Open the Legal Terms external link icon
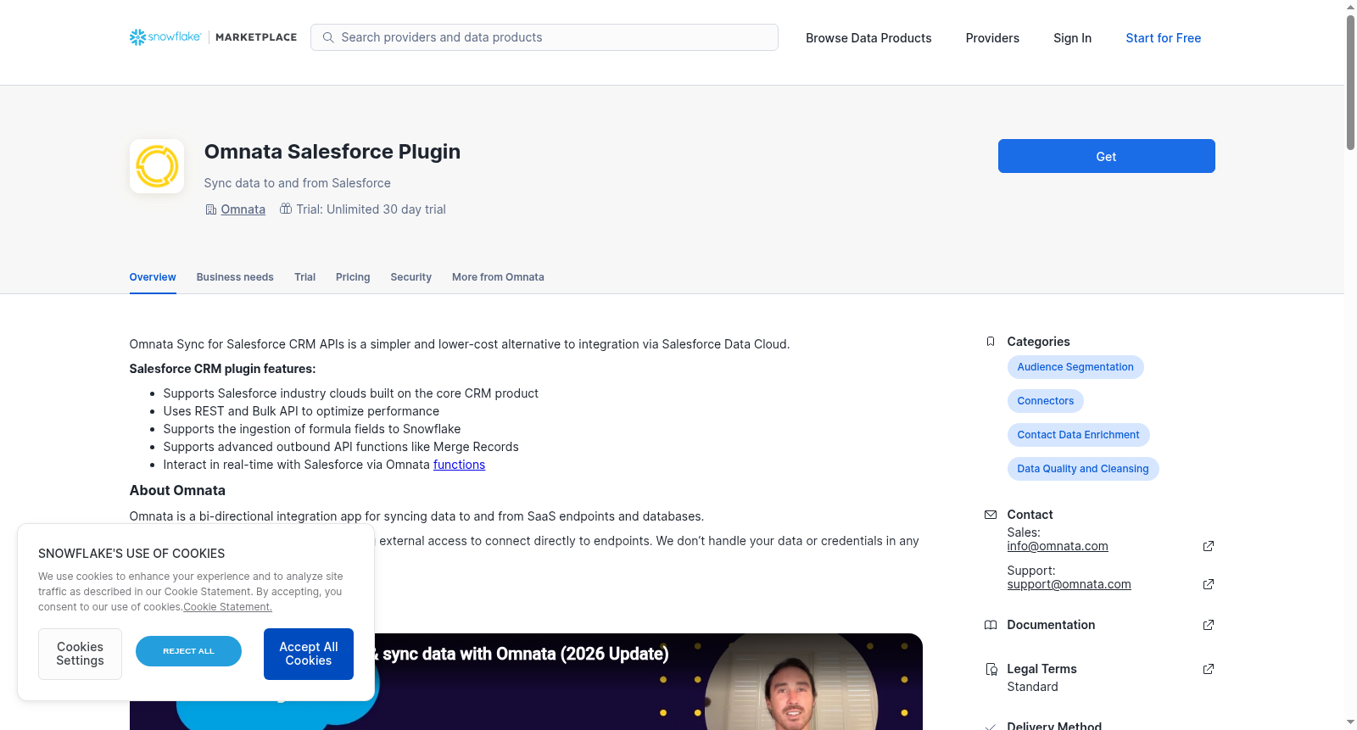 coord(1209,669)
